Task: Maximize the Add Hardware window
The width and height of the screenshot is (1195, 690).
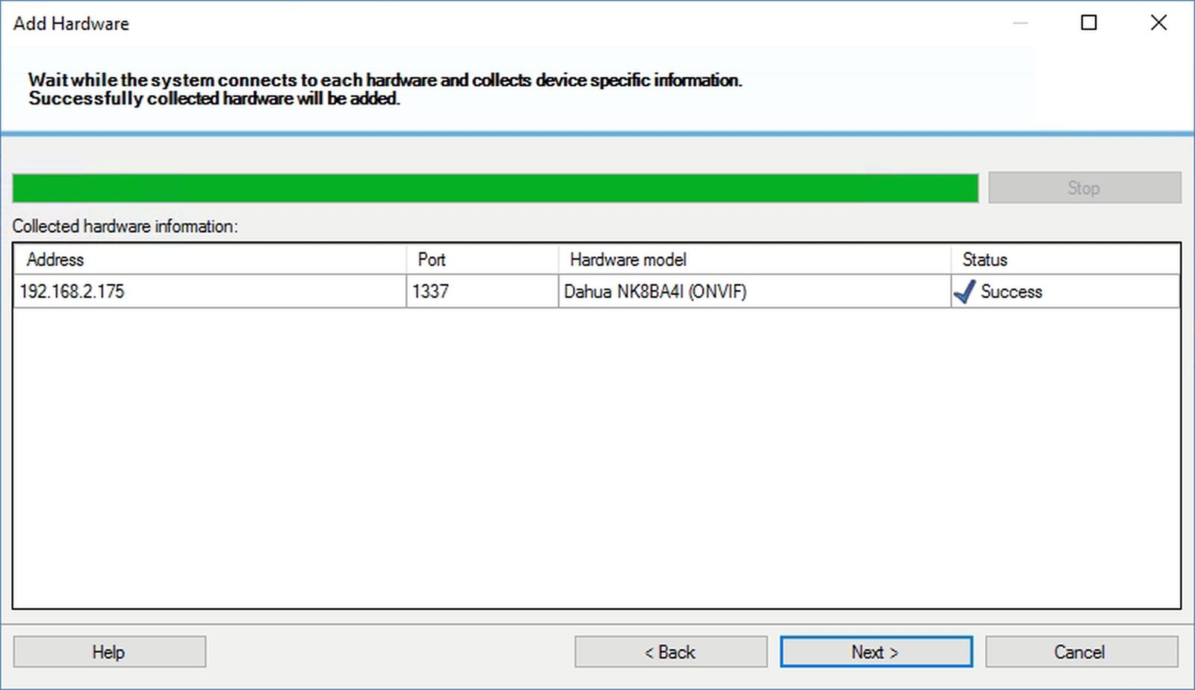Action: (1089, 23)
